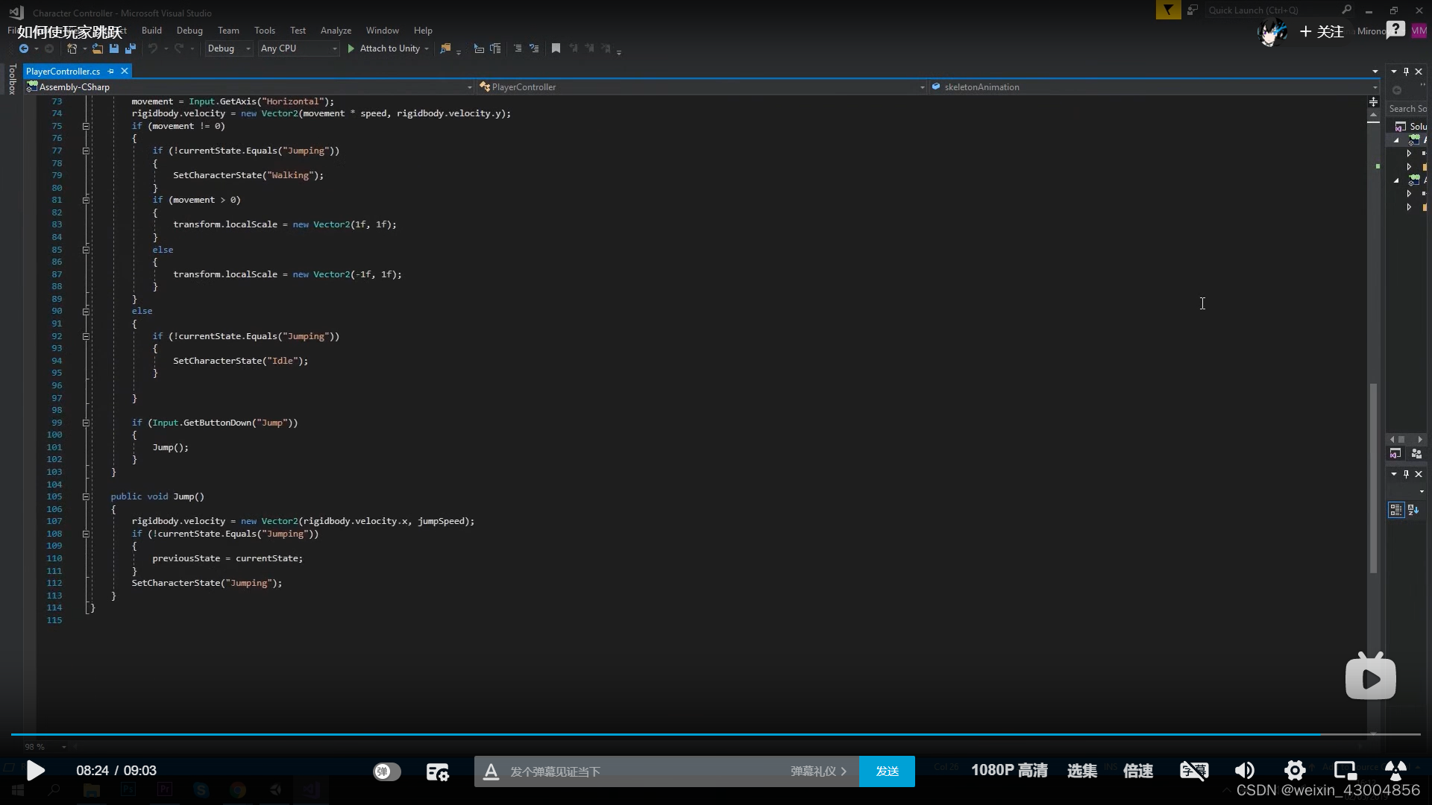Click the fullscreen icon in player bar
1432x805 pixels.
pyautogui.click(x=1395, y=771)
